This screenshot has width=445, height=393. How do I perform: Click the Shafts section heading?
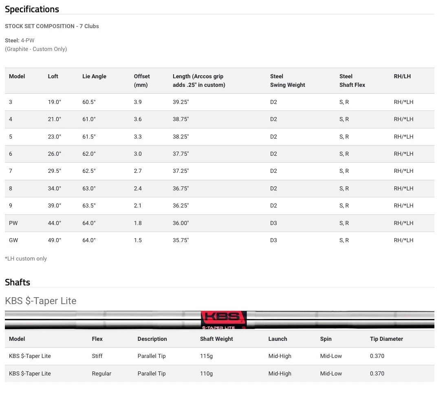(18, 282)
